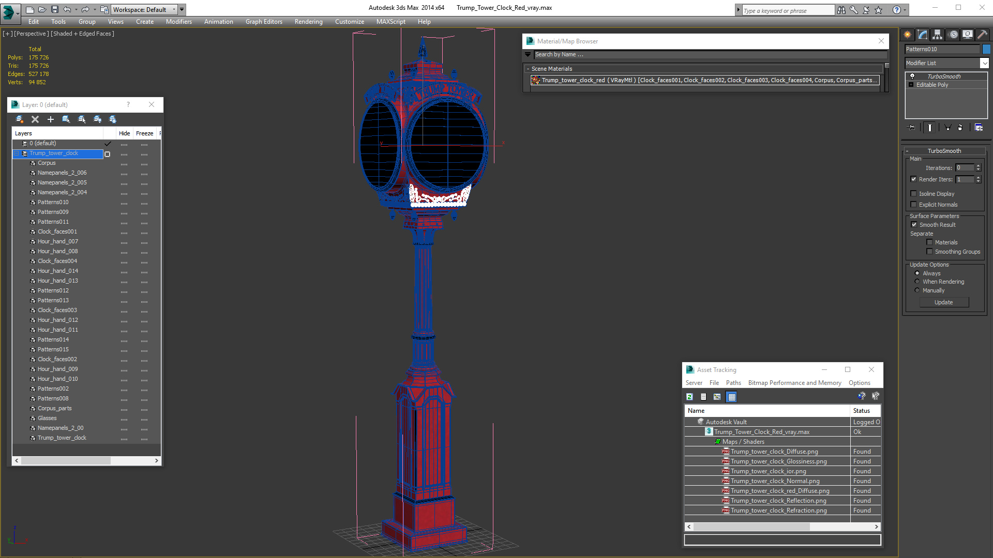Click the Shaded + Edged Faces viewport label
The height and width of the screenshot is (558, 993).
(x=82, y=34)
